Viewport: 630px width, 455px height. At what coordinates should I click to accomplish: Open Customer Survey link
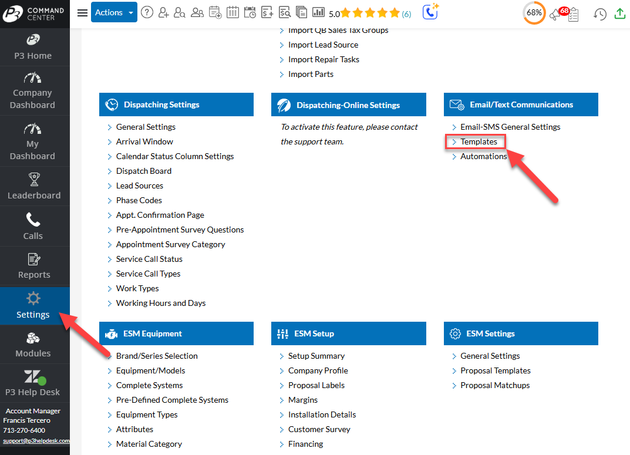(319, 429)
